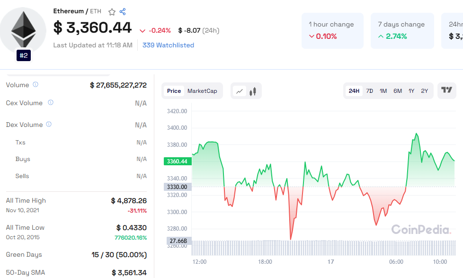Set chart range to 2Y
Image resolution: width=463 pixels, height=278 pixels.
coord(424,91)
